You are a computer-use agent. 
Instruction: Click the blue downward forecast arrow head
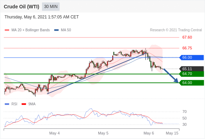pos(176,80)
